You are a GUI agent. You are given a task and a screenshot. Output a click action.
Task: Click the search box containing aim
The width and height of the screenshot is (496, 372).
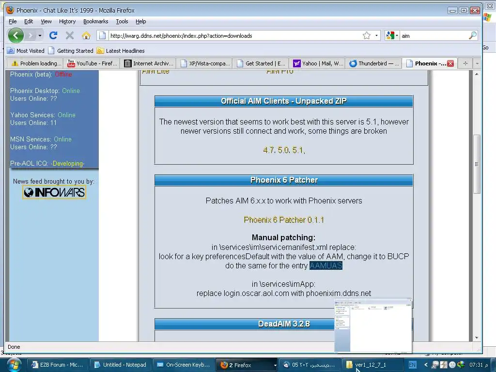[434, 36]
